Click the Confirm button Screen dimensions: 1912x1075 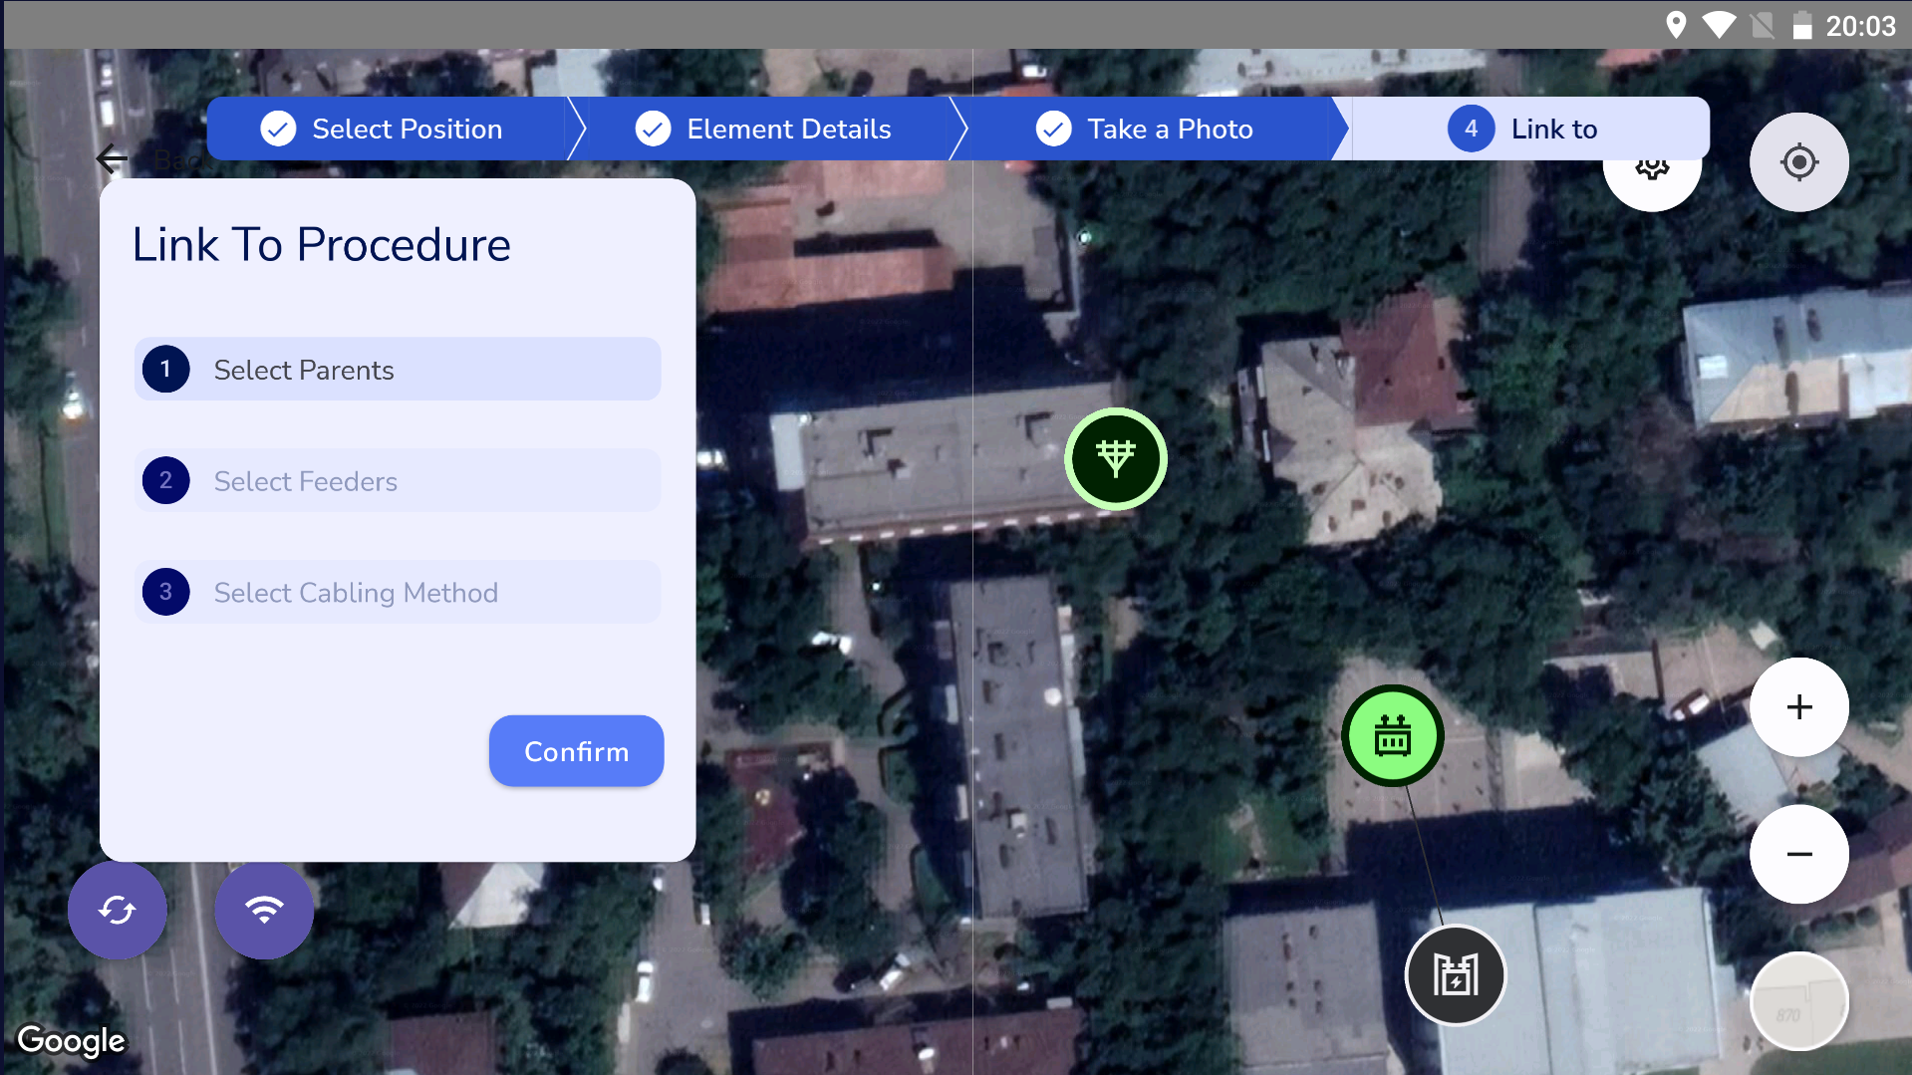click(576, 751)
